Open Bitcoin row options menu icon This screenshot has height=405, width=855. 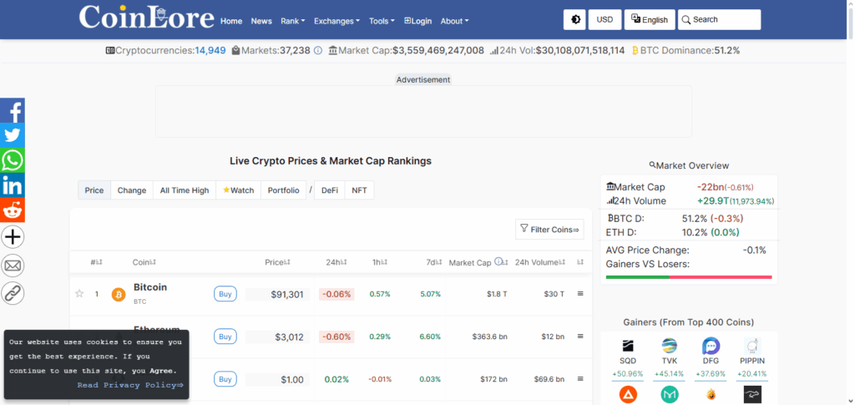coord(580,294)
